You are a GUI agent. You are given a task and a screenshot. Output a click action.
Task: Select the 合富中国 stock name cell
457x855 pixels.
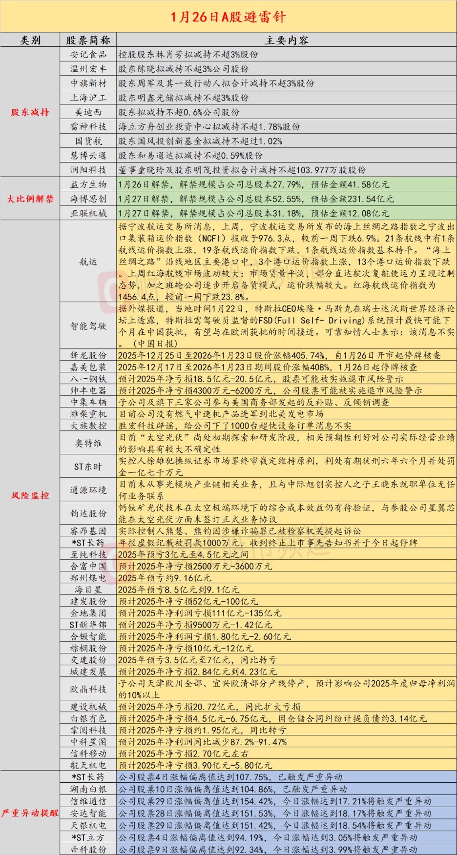[x=88, y=566]
